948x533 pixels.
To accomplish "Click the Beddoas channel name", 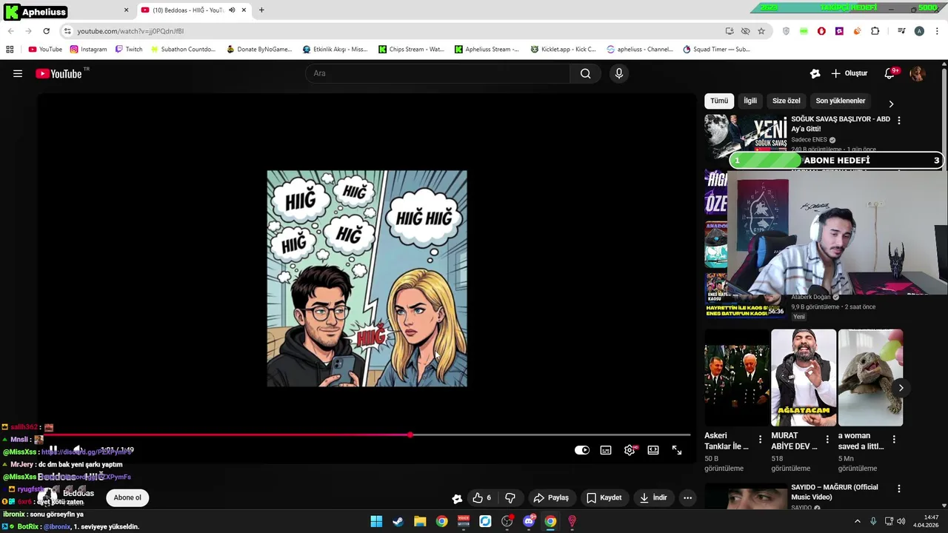I will (x=79, y=493).
